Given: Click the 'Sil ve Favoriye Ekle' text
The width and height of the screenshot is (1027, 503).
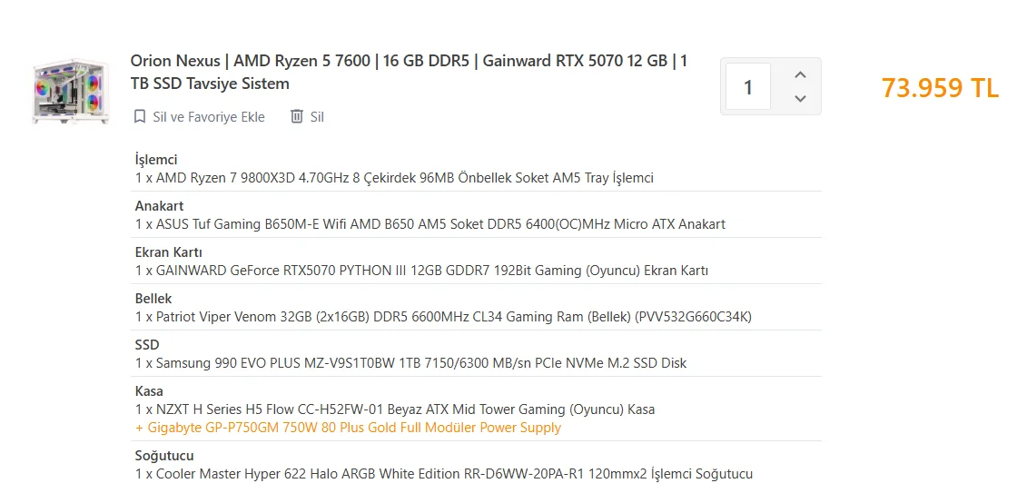Looking at the screenshot, I should [209, 116].
